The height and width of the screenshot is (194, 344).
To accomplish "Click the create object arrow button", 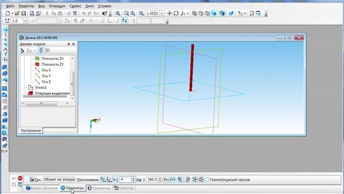I will pyautogui.click(x=14, y=178).
